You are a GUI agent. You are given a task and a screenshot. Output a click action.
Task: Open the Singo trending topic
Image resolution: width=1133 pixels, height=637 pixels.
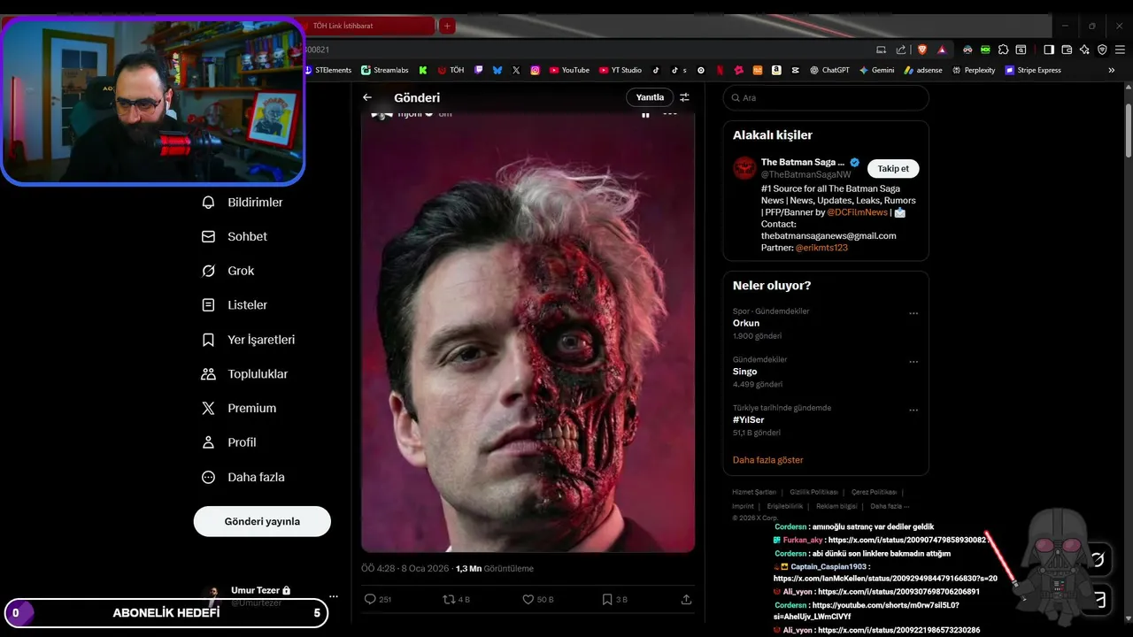[x=744, y=372]
